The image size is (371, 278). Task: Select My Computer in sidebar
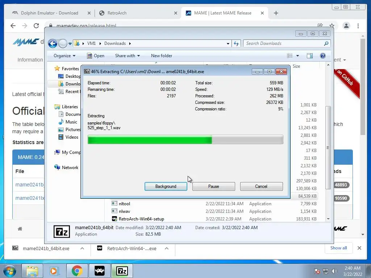[68, 152]
